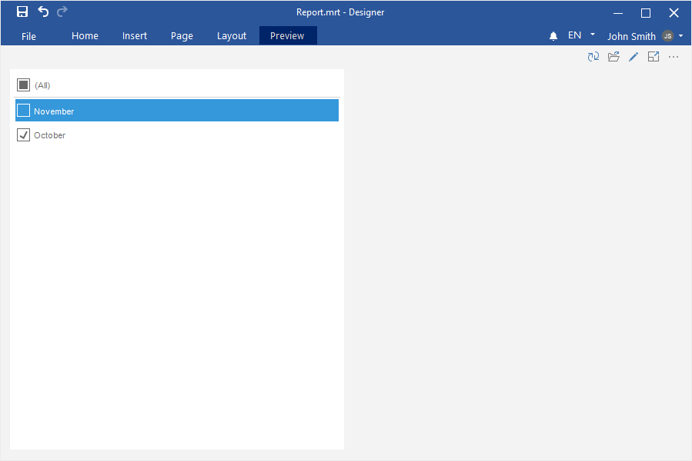Click the EN language label
692x461 pixels.
[x=574, y=35]
